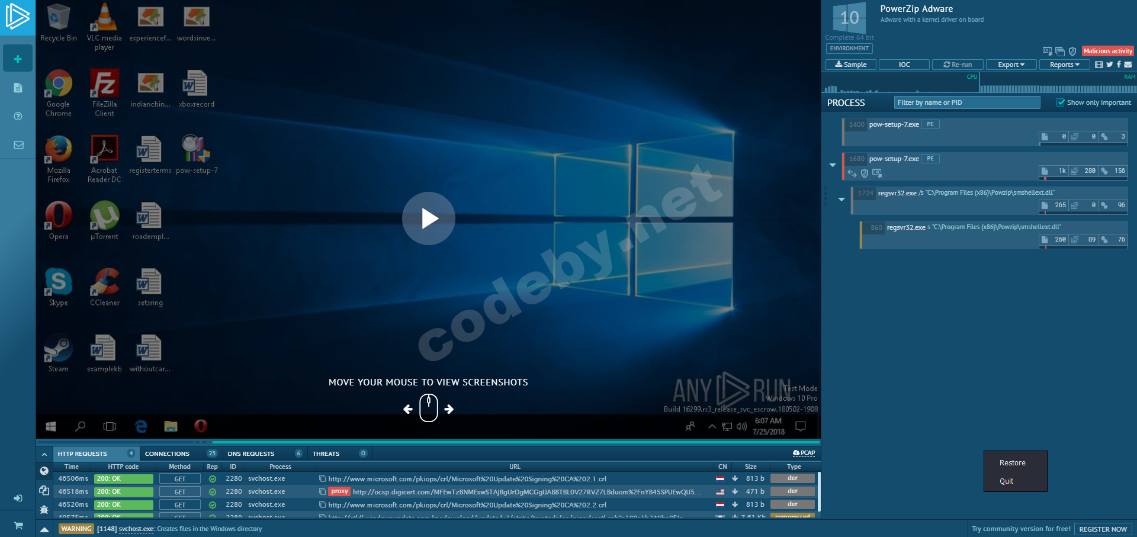Image resolution: width=1137 pixels, height=537 pixels.
Task: Open the IOC button
Action: point(904,65)
